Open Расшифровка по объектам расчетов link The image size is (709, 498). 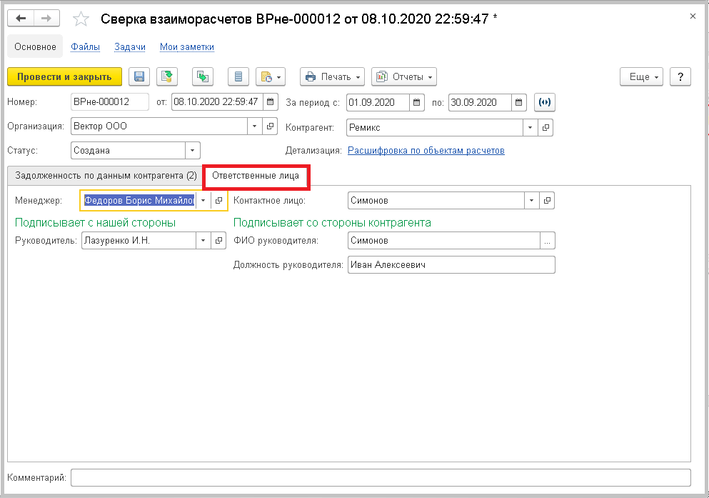pyautogui.click(x=426, y=151)
